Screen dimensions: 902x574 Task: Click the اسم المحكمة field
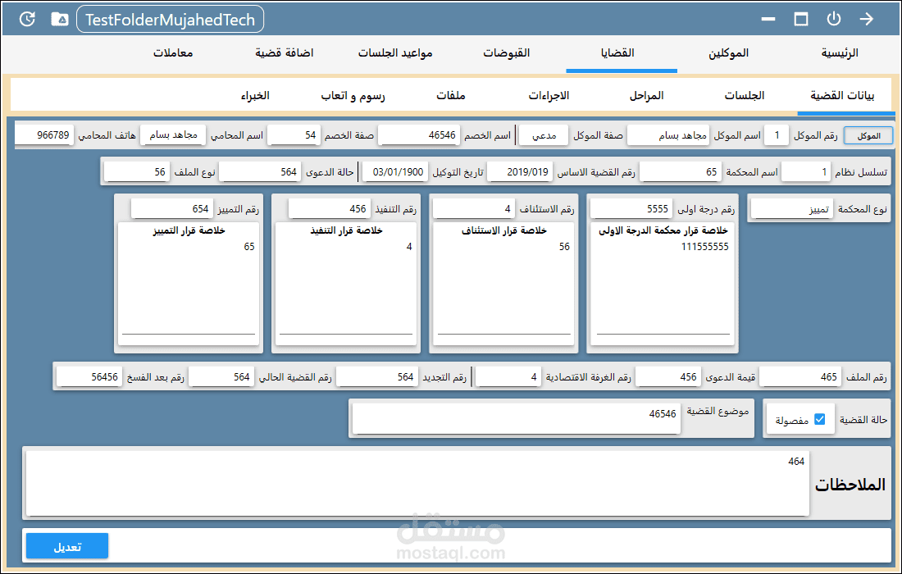point(680,172)
